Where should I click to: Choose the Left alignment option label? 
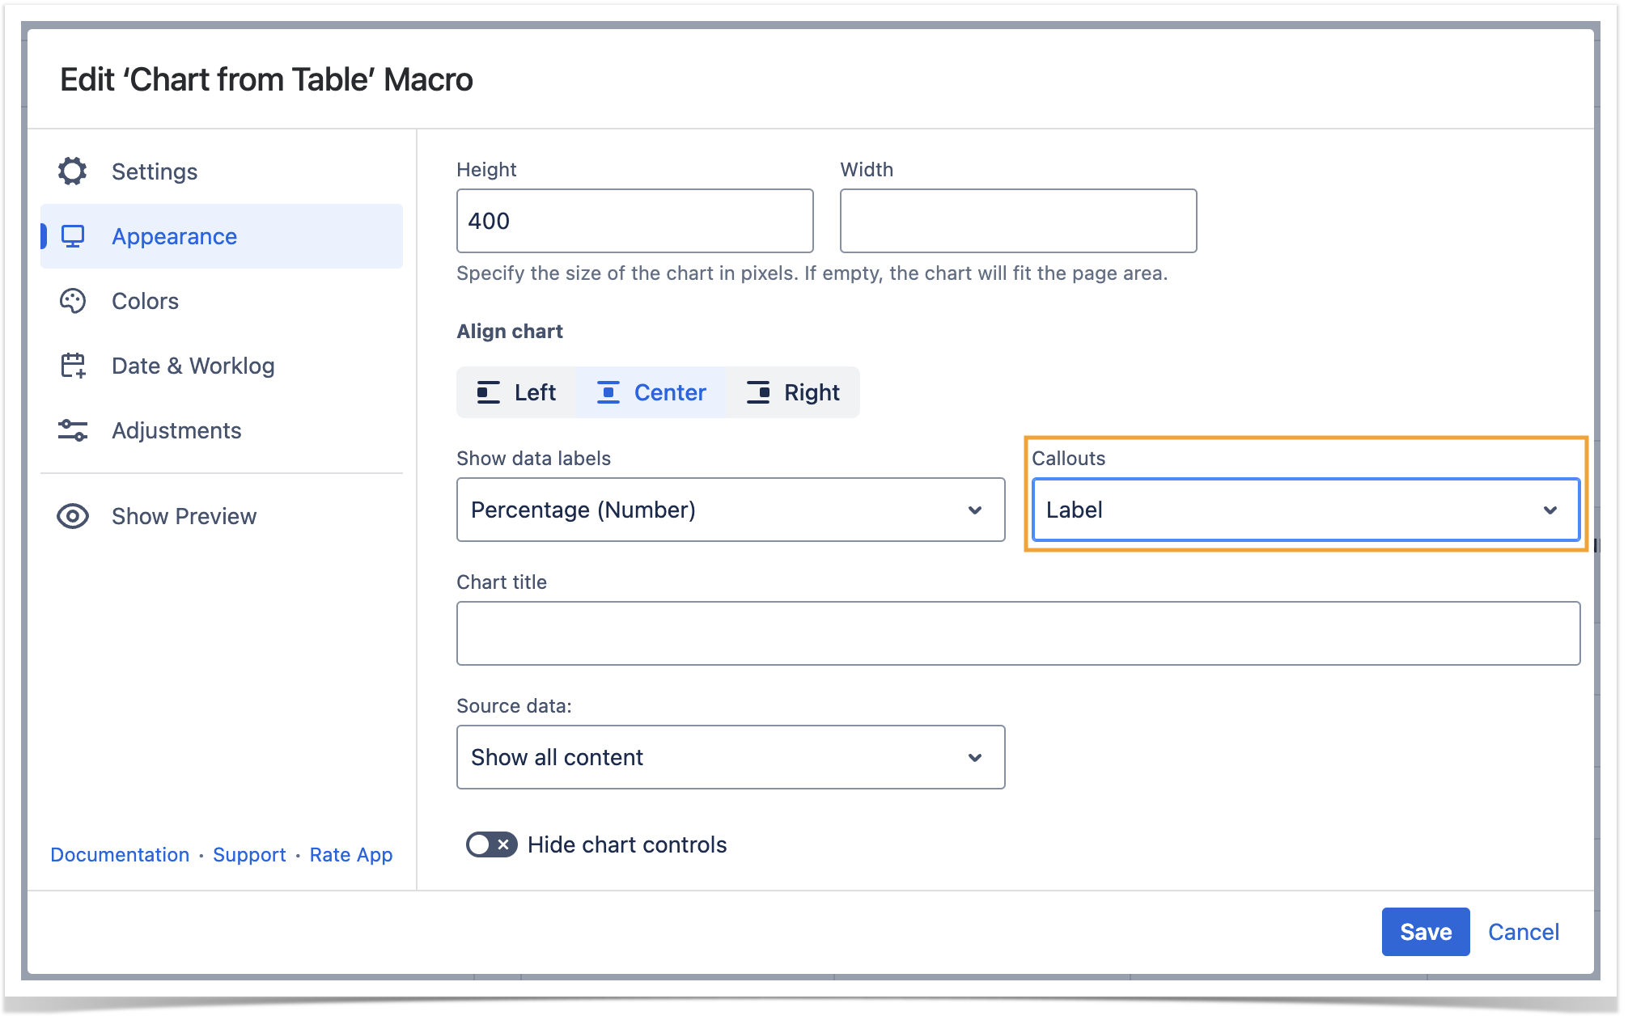click(535, 392)
